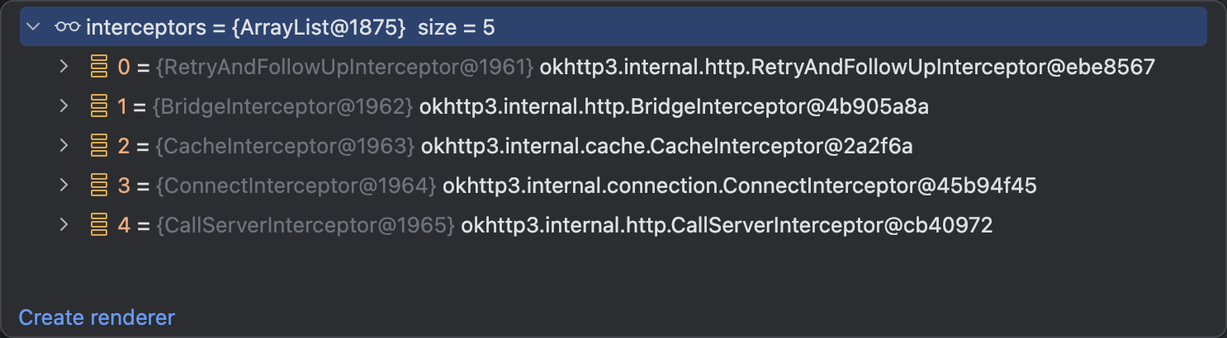Select the CallServerInterceptor@cb40972 value text
Viewport: 1227px width, 338px height.
(x=726, y=225)
